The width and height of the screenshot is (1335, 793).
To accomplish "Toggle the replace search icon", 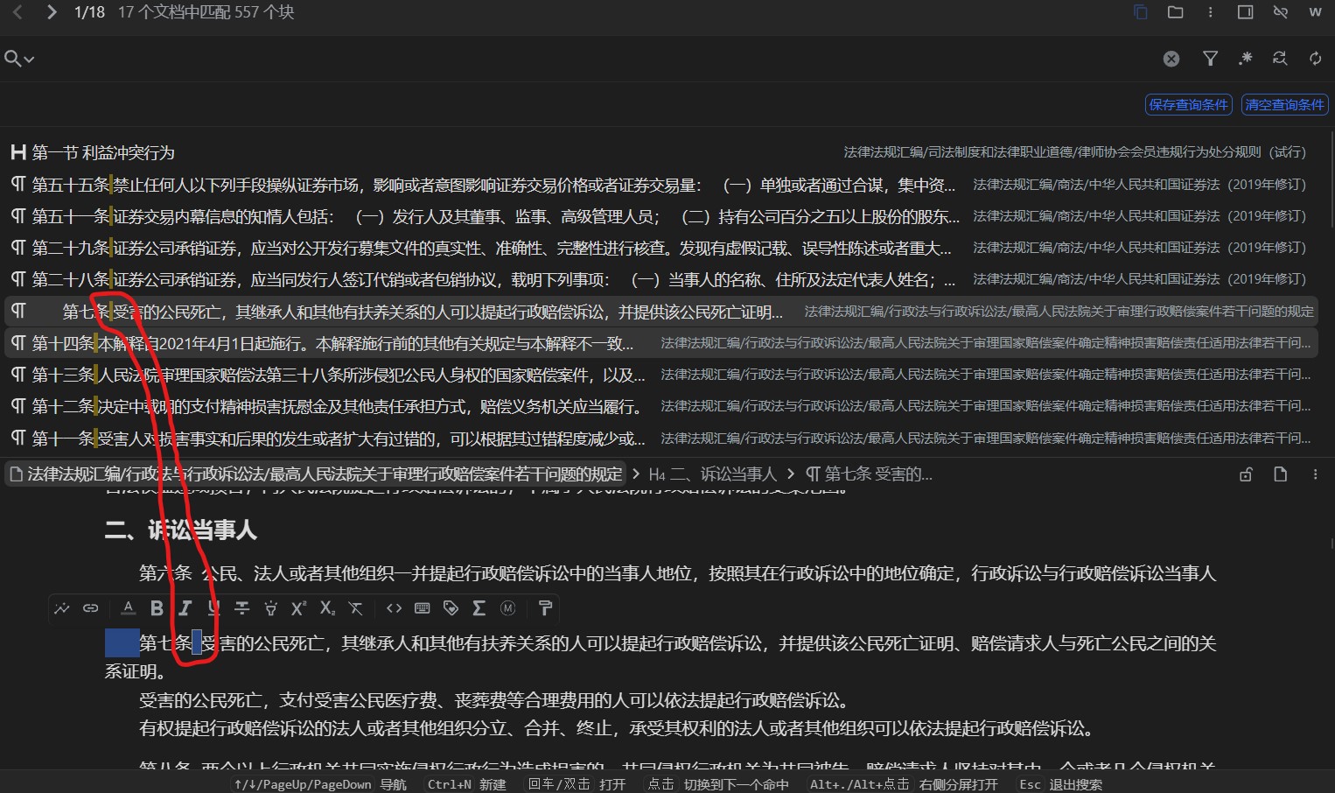I will pyautogui.click(x=1280, y=59).
